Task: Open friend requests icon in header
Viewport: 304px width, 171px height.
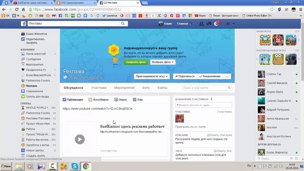Action: [201, 24]
